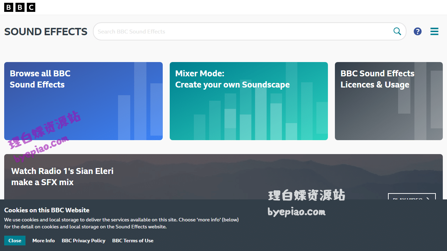Screen dimensions: 447x251
Task: Click the Play Video button
Action: click(x=412, y=197)
